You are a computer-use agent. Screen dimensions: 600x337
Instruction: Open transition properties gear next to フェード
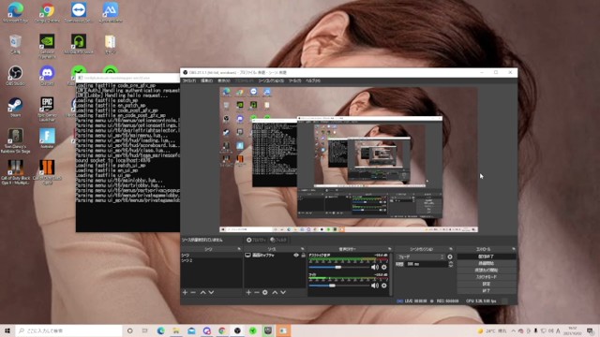(x=450, y=256)
